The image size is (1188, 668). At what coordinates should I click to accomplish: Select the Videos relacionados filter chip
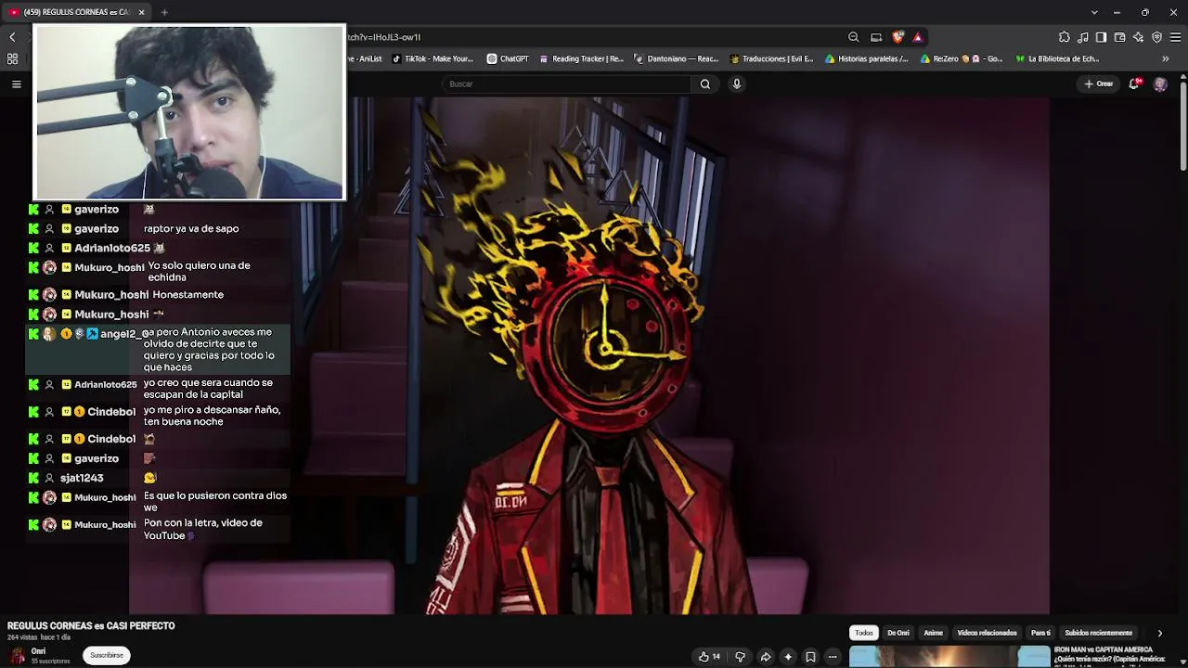coord(987,633)
